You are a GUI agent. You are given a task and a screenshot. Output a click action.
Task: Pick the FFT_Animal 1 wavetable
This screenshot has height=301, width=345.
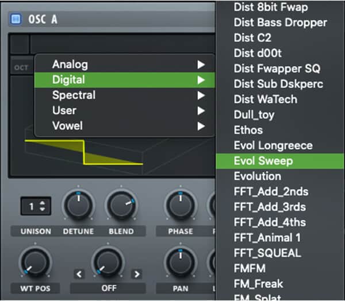tap(280, 238)
